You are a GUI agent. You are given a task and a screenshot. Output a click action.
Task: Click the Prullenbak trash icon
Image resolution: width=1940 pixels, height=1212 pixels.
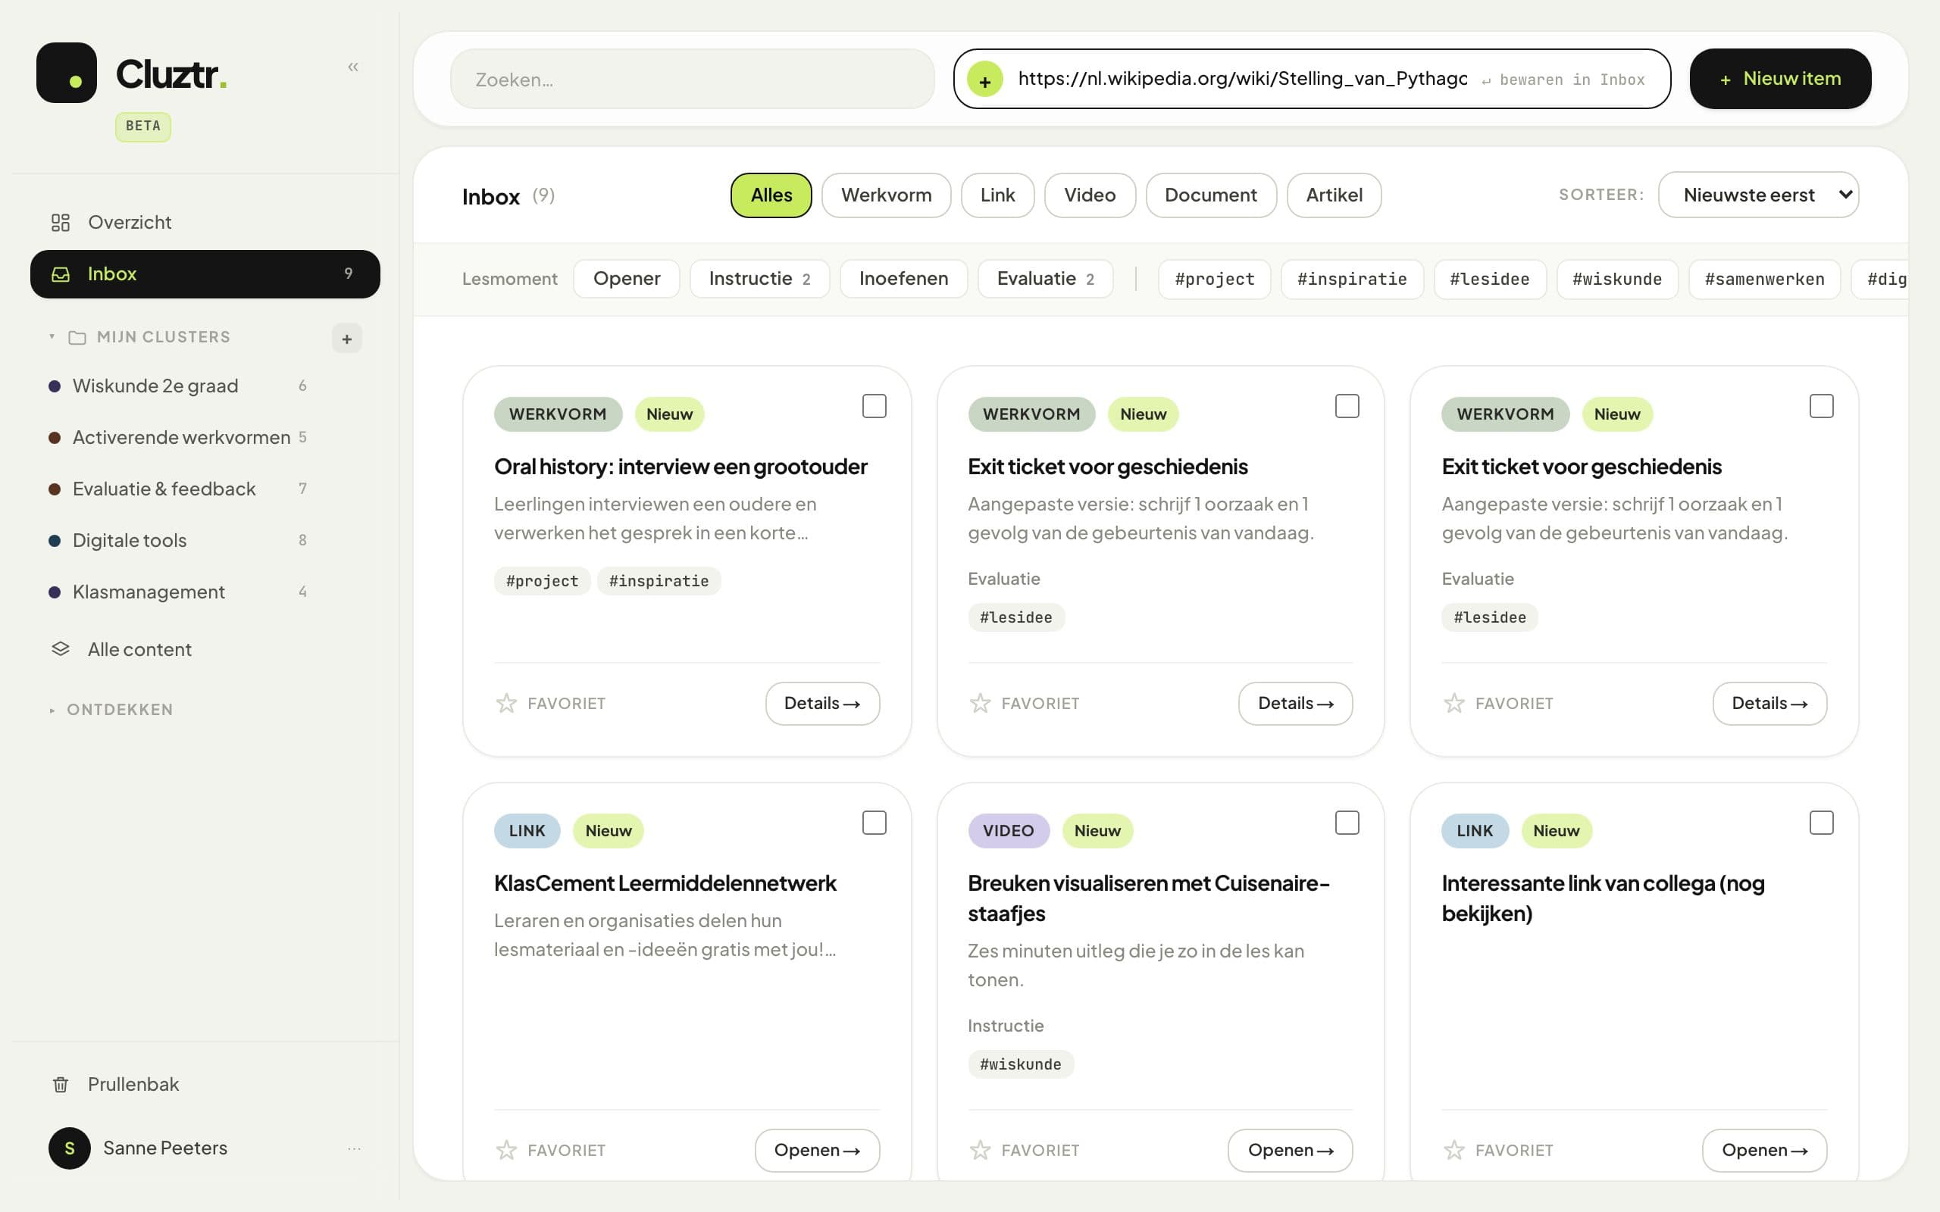60,1084
